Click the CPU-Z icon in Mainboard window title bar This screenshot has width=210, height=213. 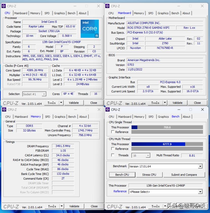pos(107,6)
